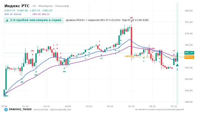The width and height of the screenshot is (201, 113).
Task: Click the green triangle in the signal badge
Action: point(7,20)
